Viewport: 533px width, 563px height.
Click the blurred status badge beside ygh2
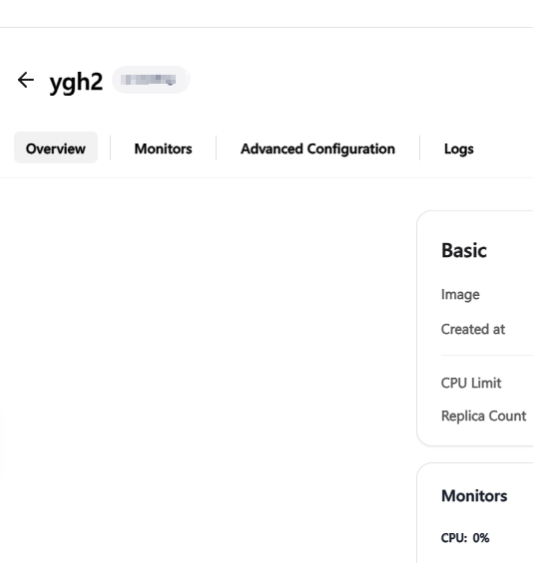click(x=151, y=80)
